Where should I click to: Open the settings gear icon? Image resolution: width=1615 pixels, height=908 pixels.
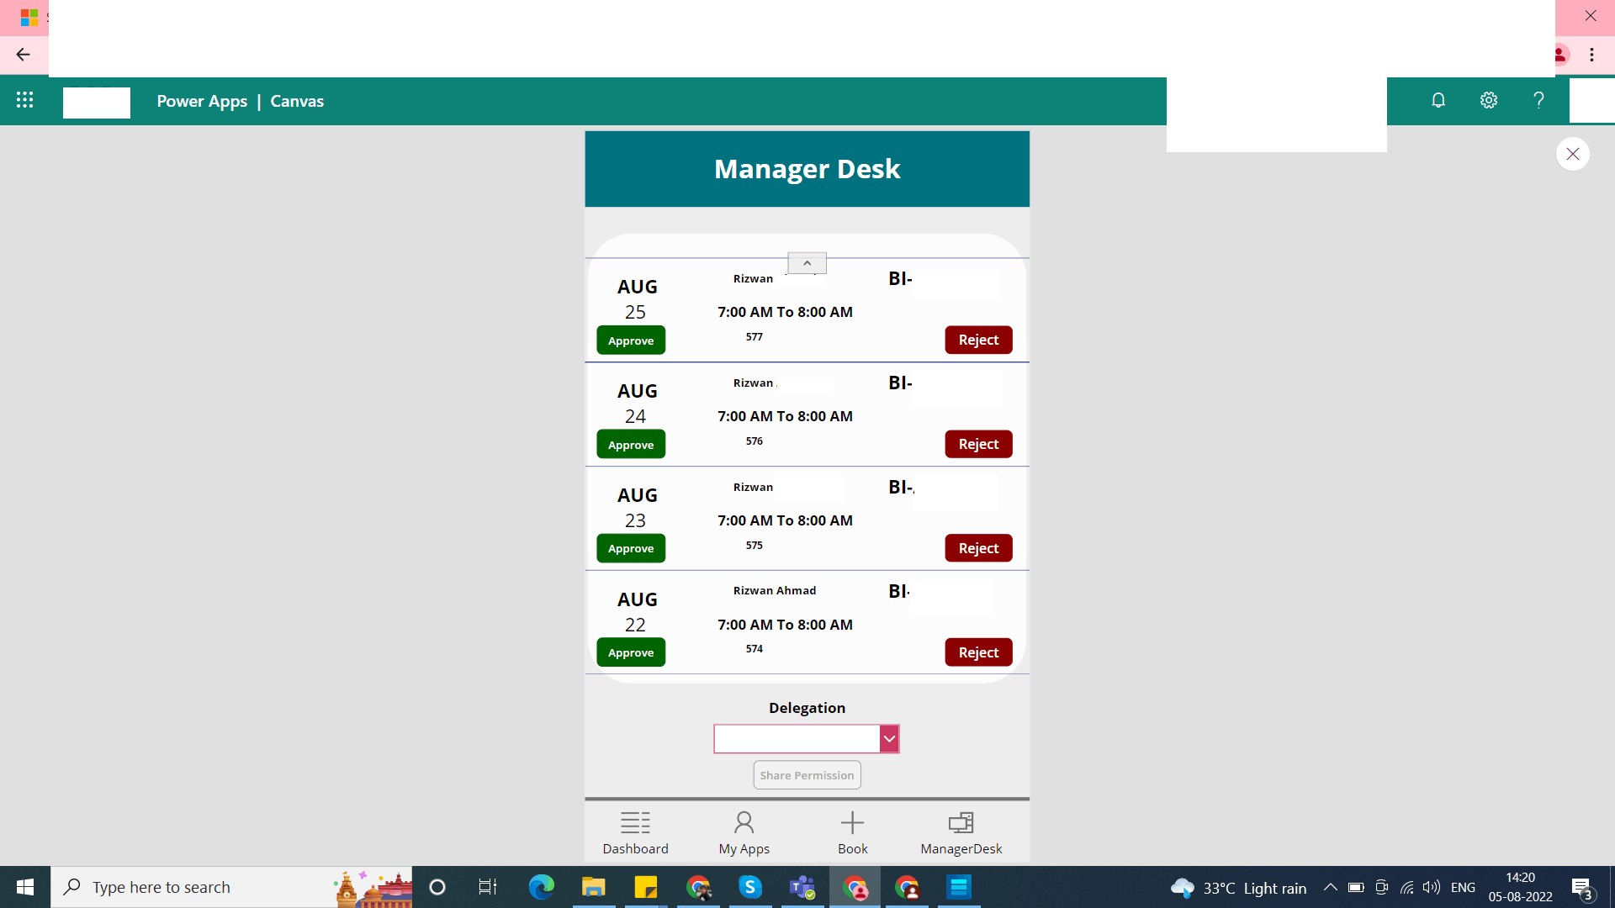point(1489,101)
